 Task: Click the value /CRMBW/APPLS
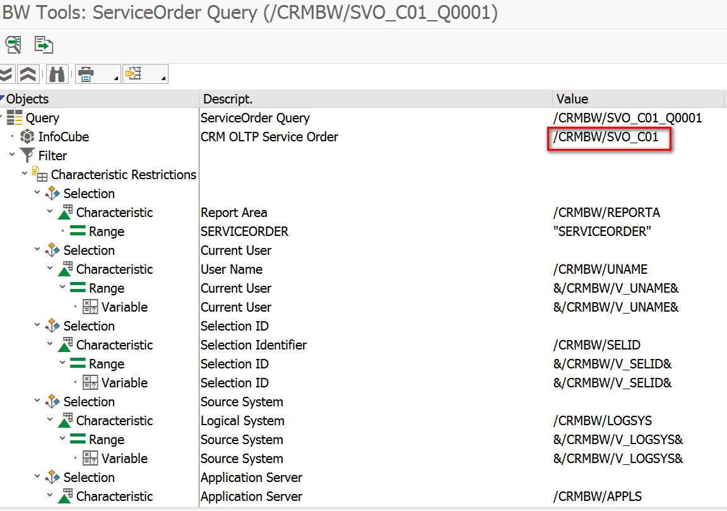tap(597, 496)
